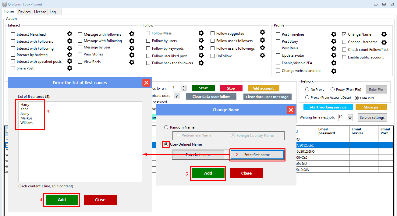Open settings gear for Interact Newsfeed
Image resolution: width=397 pixels, height=216 pixels.
coord(69,34)
